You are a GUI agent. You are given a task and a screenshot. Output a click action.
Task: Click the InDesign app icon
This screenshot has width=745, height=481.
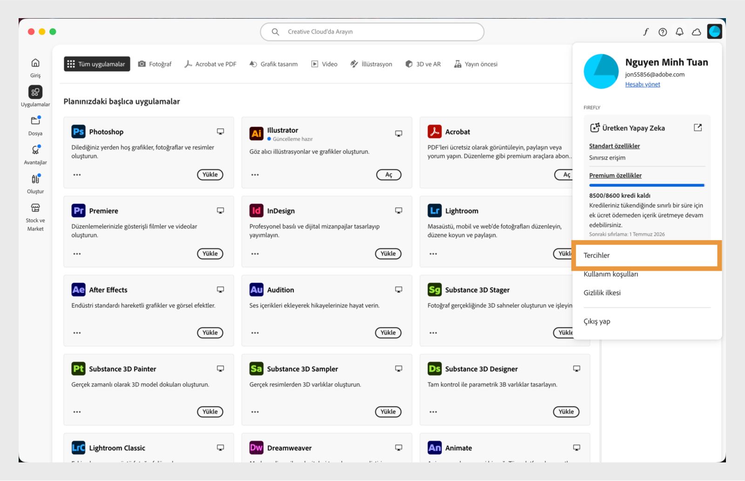(256, 211)
